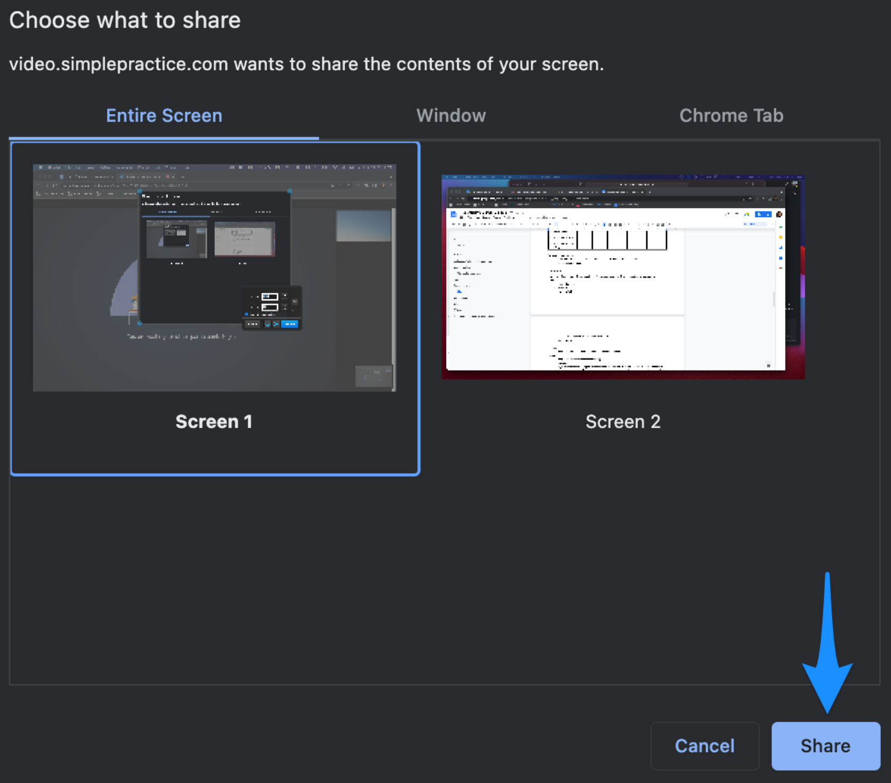
Task: Pick the Screen 2 preview thumbnail
Action: coord(622,277)
